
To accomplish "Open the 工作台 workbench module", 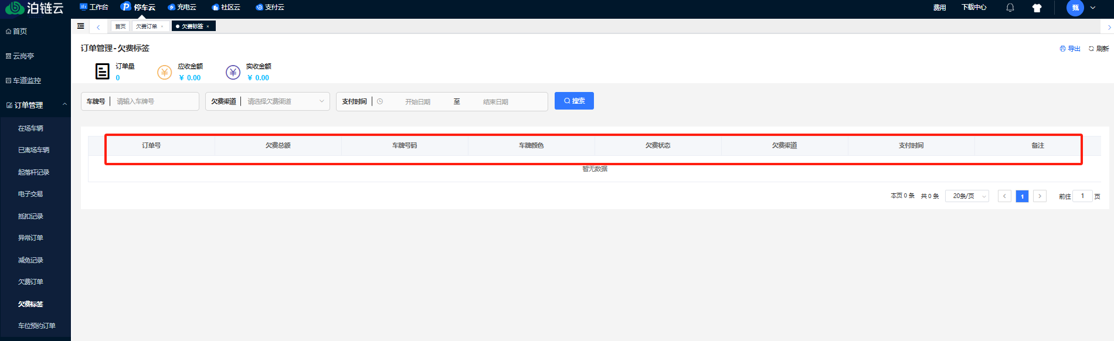I will (x=94, y=7).
